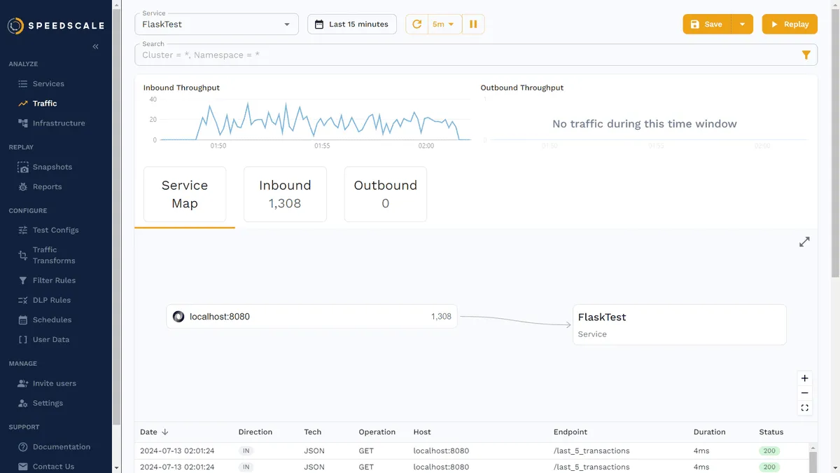Switch to the Outbound tab

coord(385,194)
